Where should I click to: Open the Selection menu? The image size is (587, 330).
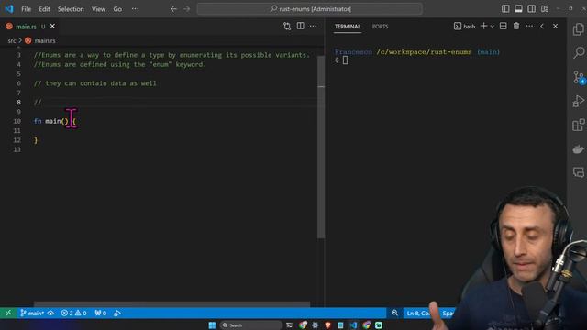tap(71, 9)
